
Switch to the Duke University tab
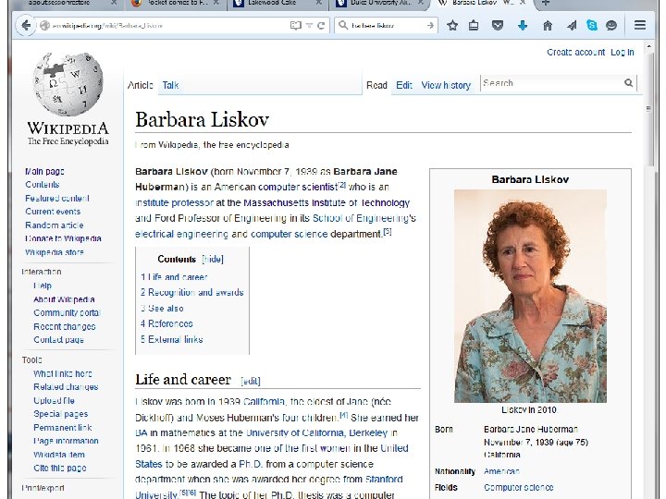click(x=380, y=3)
